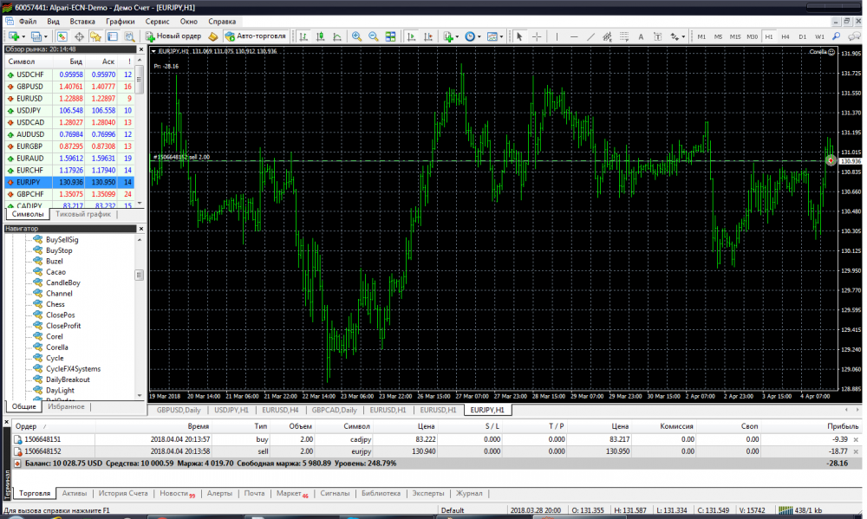Switch to the bar chart icon
Viewport: 867px width, 519px height.
tap(303, 36)
